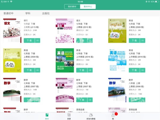Download 语文 七年级 textbook (24M)

tap(29, 41)
